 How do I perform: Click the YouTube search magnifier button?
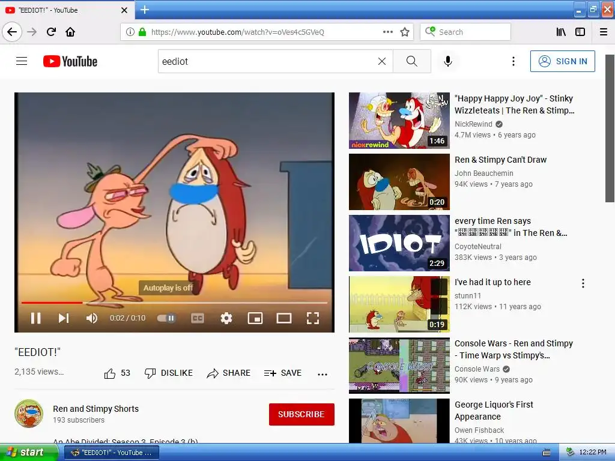tap(412, 61)
